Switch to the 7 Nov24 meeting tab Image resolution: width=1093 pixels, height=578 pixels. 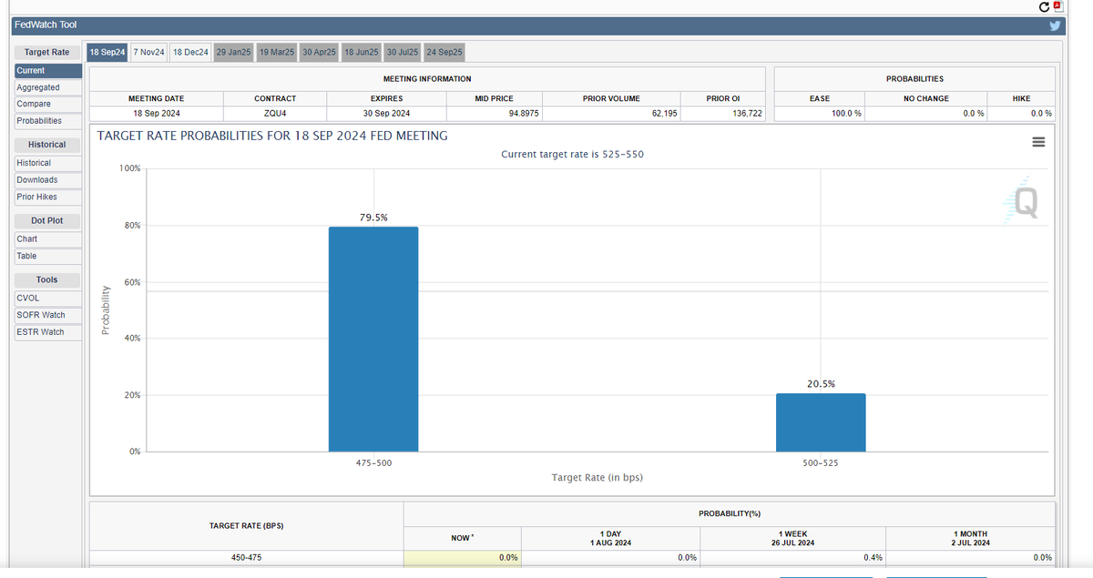[x=148, y=52]
